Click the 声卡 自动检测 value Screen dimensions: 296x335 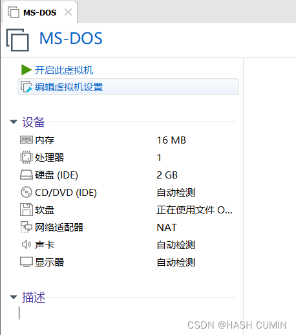176,244
